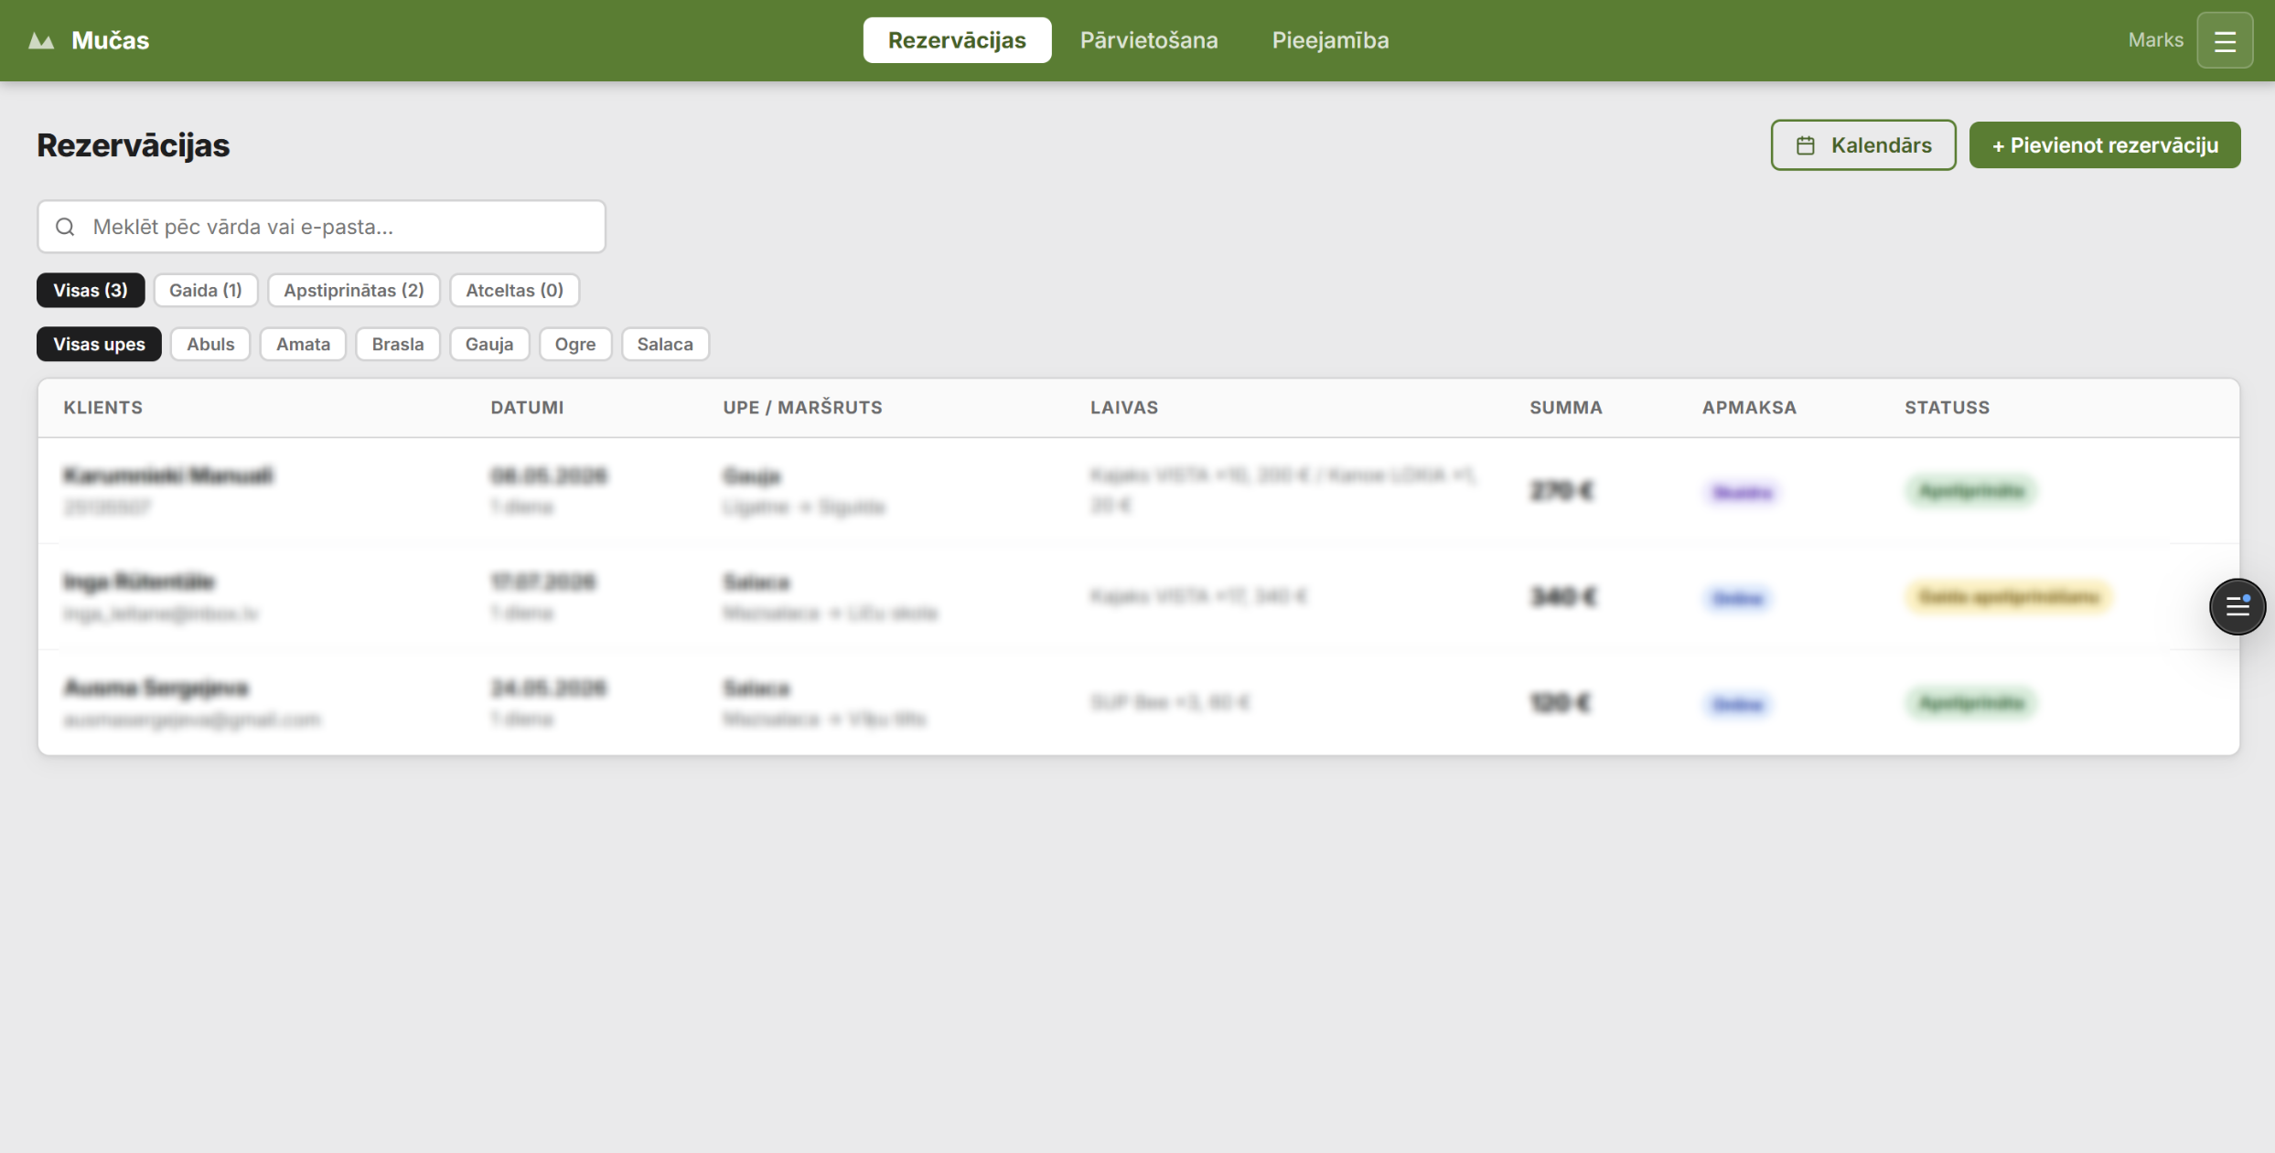Open the Pieejamība tab

[1330, 40]
